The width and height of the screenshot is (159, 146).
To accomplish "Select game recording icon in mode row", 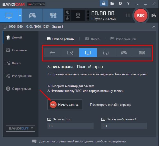I will point(124,53).
